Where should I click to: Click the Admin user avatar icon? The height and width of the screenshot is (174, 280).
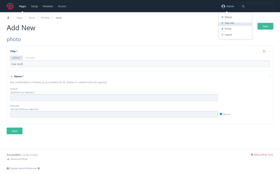pyautogui.click(x=223, y=6)
